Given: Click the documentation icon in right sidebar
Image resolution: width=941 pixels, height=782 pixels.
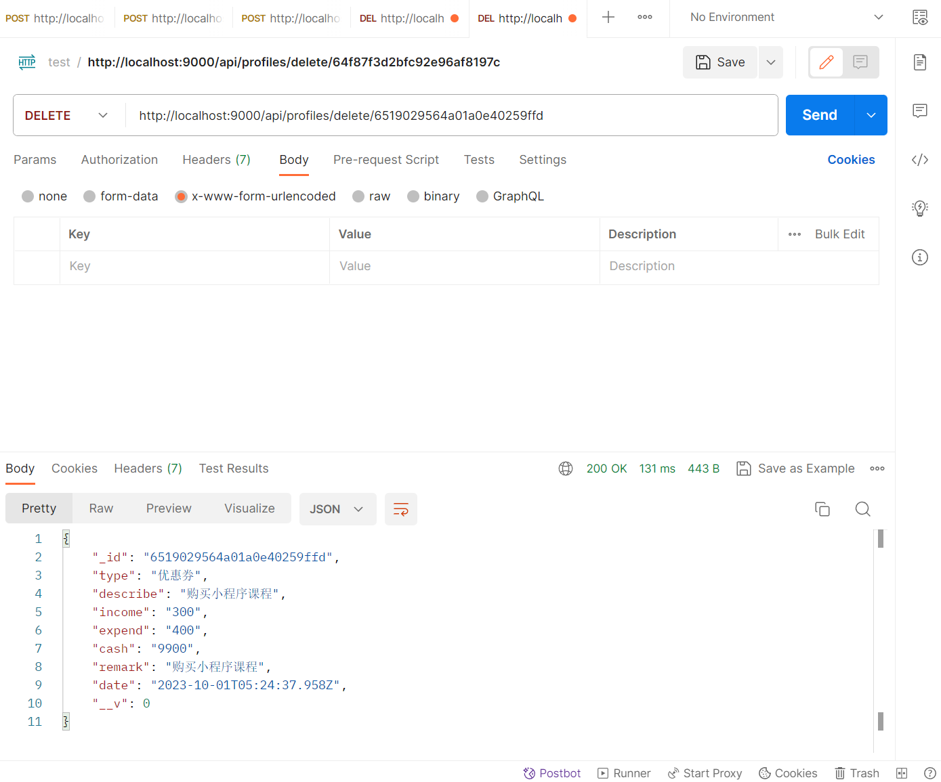Looking at the screenshot, I should pyautogui.click(x=919, y=62).
